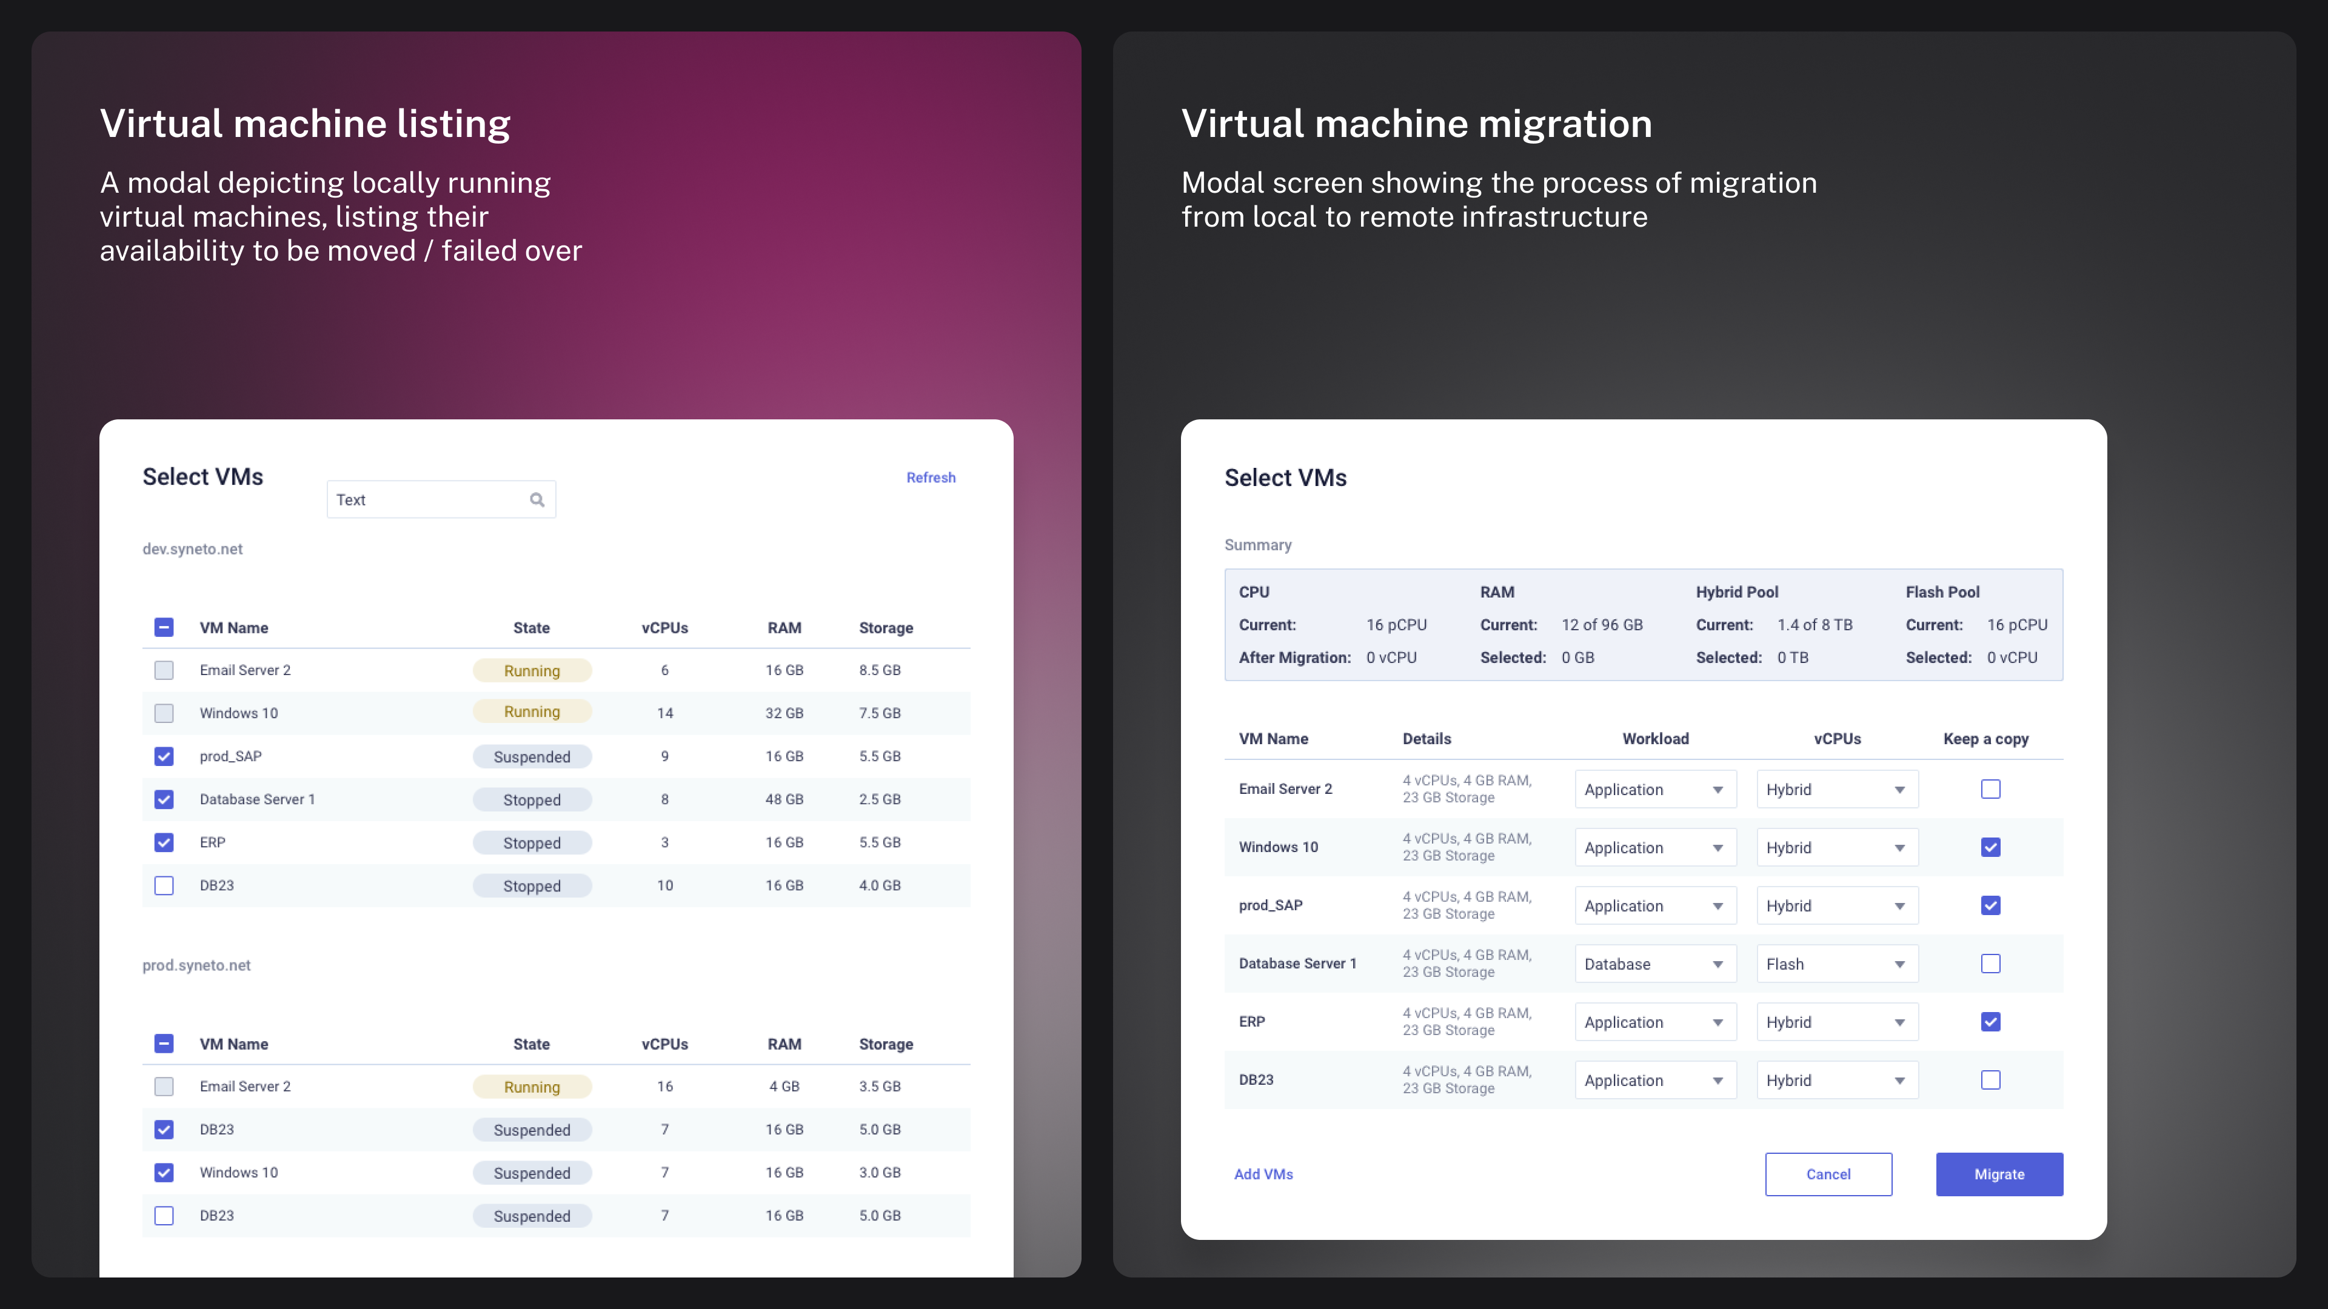
Task: Click the State column header in dev table
Action: pyautogui.click(x=530, y=627)
